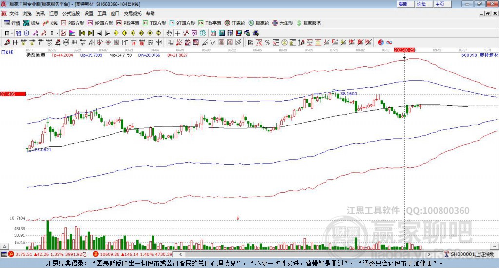Open the 行情 quotes view

[12, 23]
